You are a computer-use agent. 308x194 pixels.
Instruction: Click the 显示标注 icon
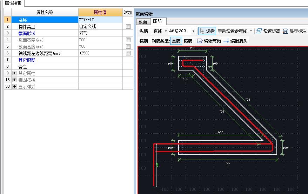(285, 31)
